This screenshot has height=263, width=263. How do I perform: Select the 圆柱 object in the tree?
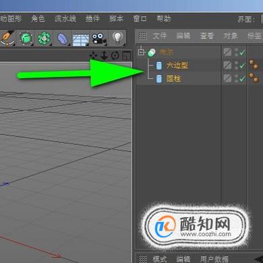(x=173, y=79)
